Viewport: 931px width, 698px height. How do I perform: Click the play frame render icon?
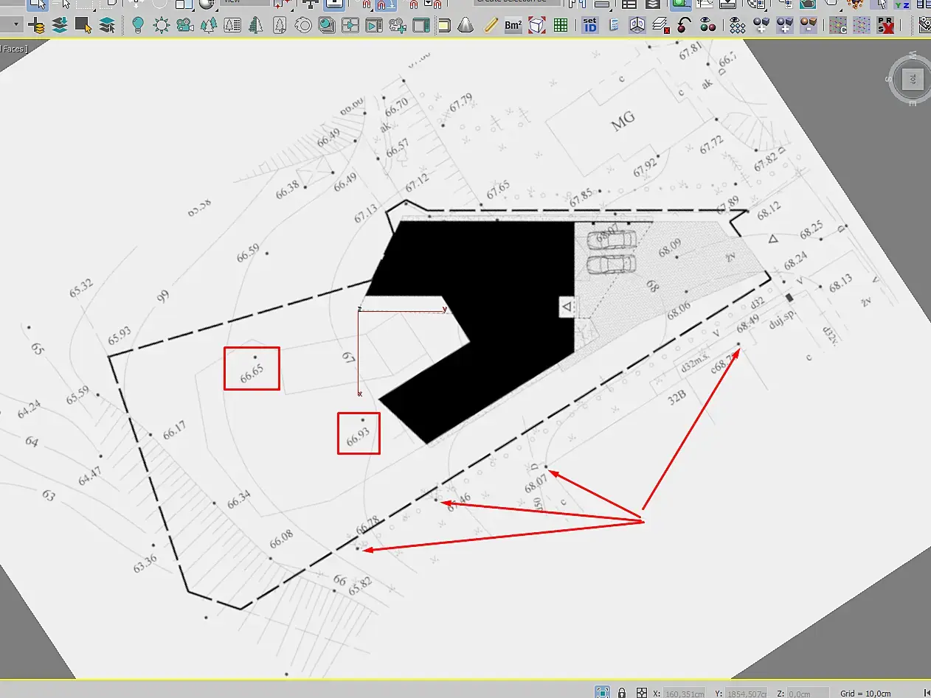coord(374,27)
